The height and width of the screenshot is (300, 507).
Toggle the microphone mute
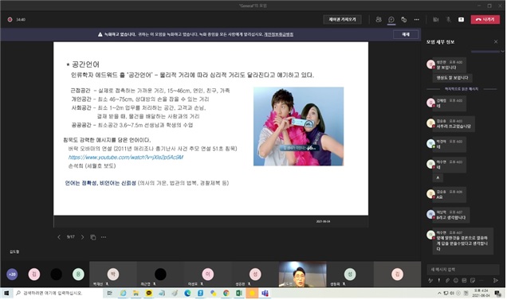tap(449, 20)
